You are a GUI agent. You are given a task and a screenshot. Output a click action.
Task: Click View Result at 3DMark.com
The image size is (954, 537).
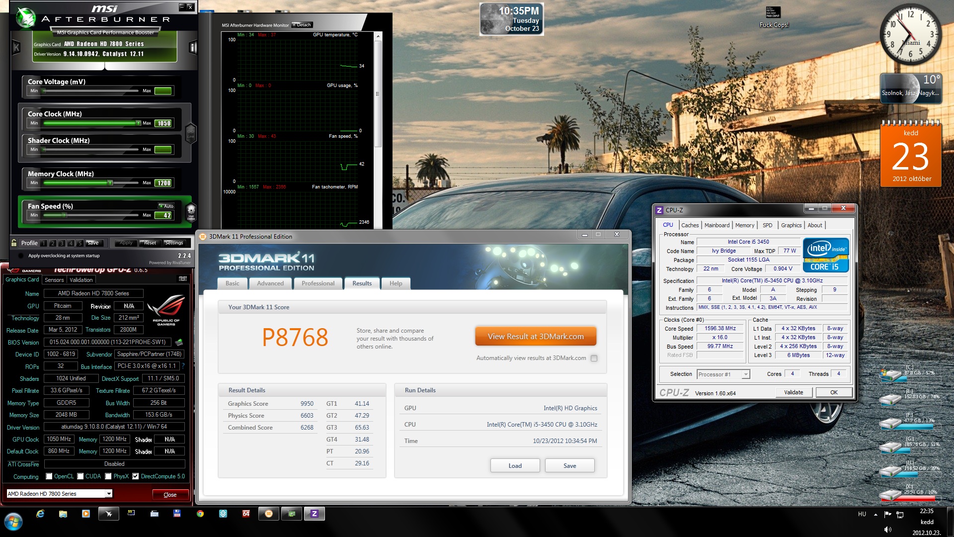click(x=536, y=337)
